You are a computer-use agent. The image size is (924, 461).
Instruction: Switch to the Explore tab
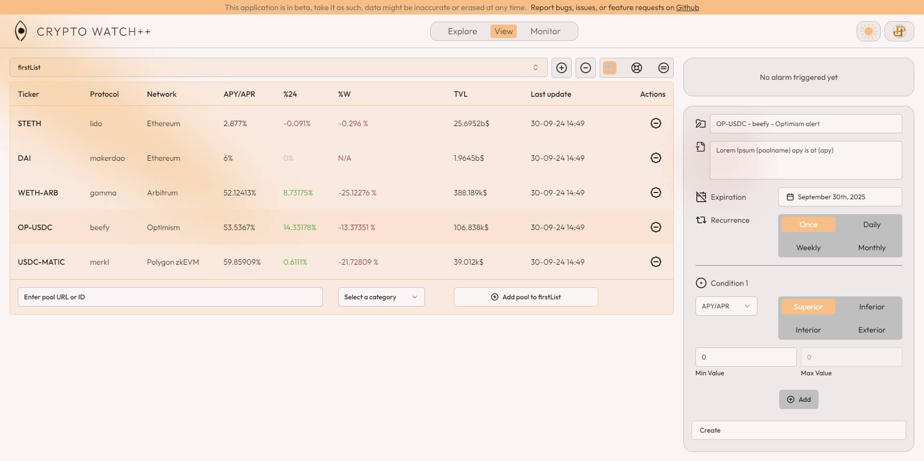[462, 31]
